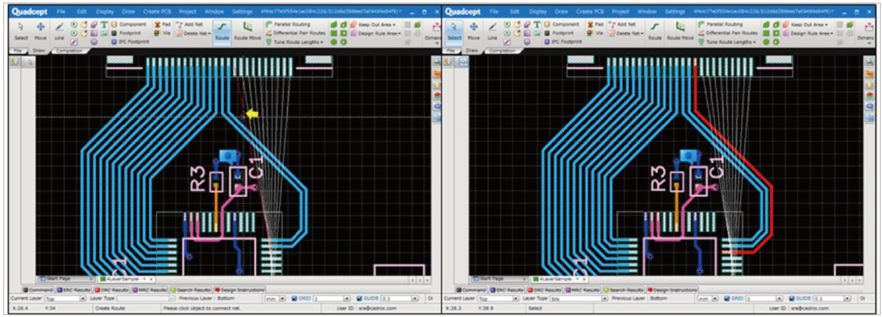This screenshot has height=317, width=882.
Task: Expand Tune Route Lengths in left window
Action: tap(298, 42)
